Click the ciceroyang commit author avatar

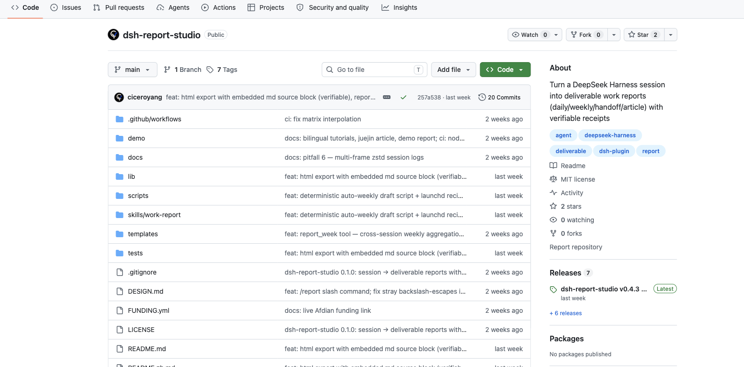pyautogui.click(x=119, y=97)
